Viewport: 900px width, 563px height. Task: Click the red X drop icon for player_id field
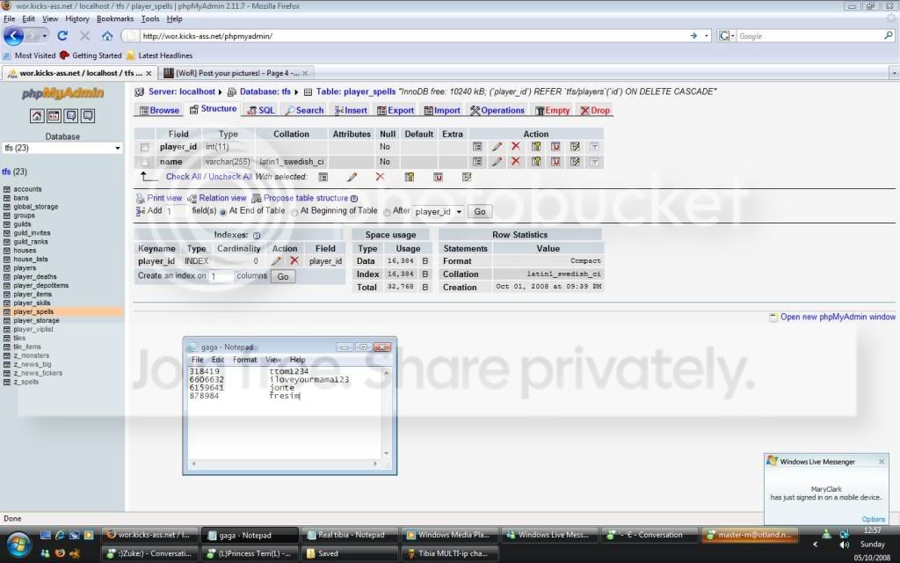[x=515, y=147]
